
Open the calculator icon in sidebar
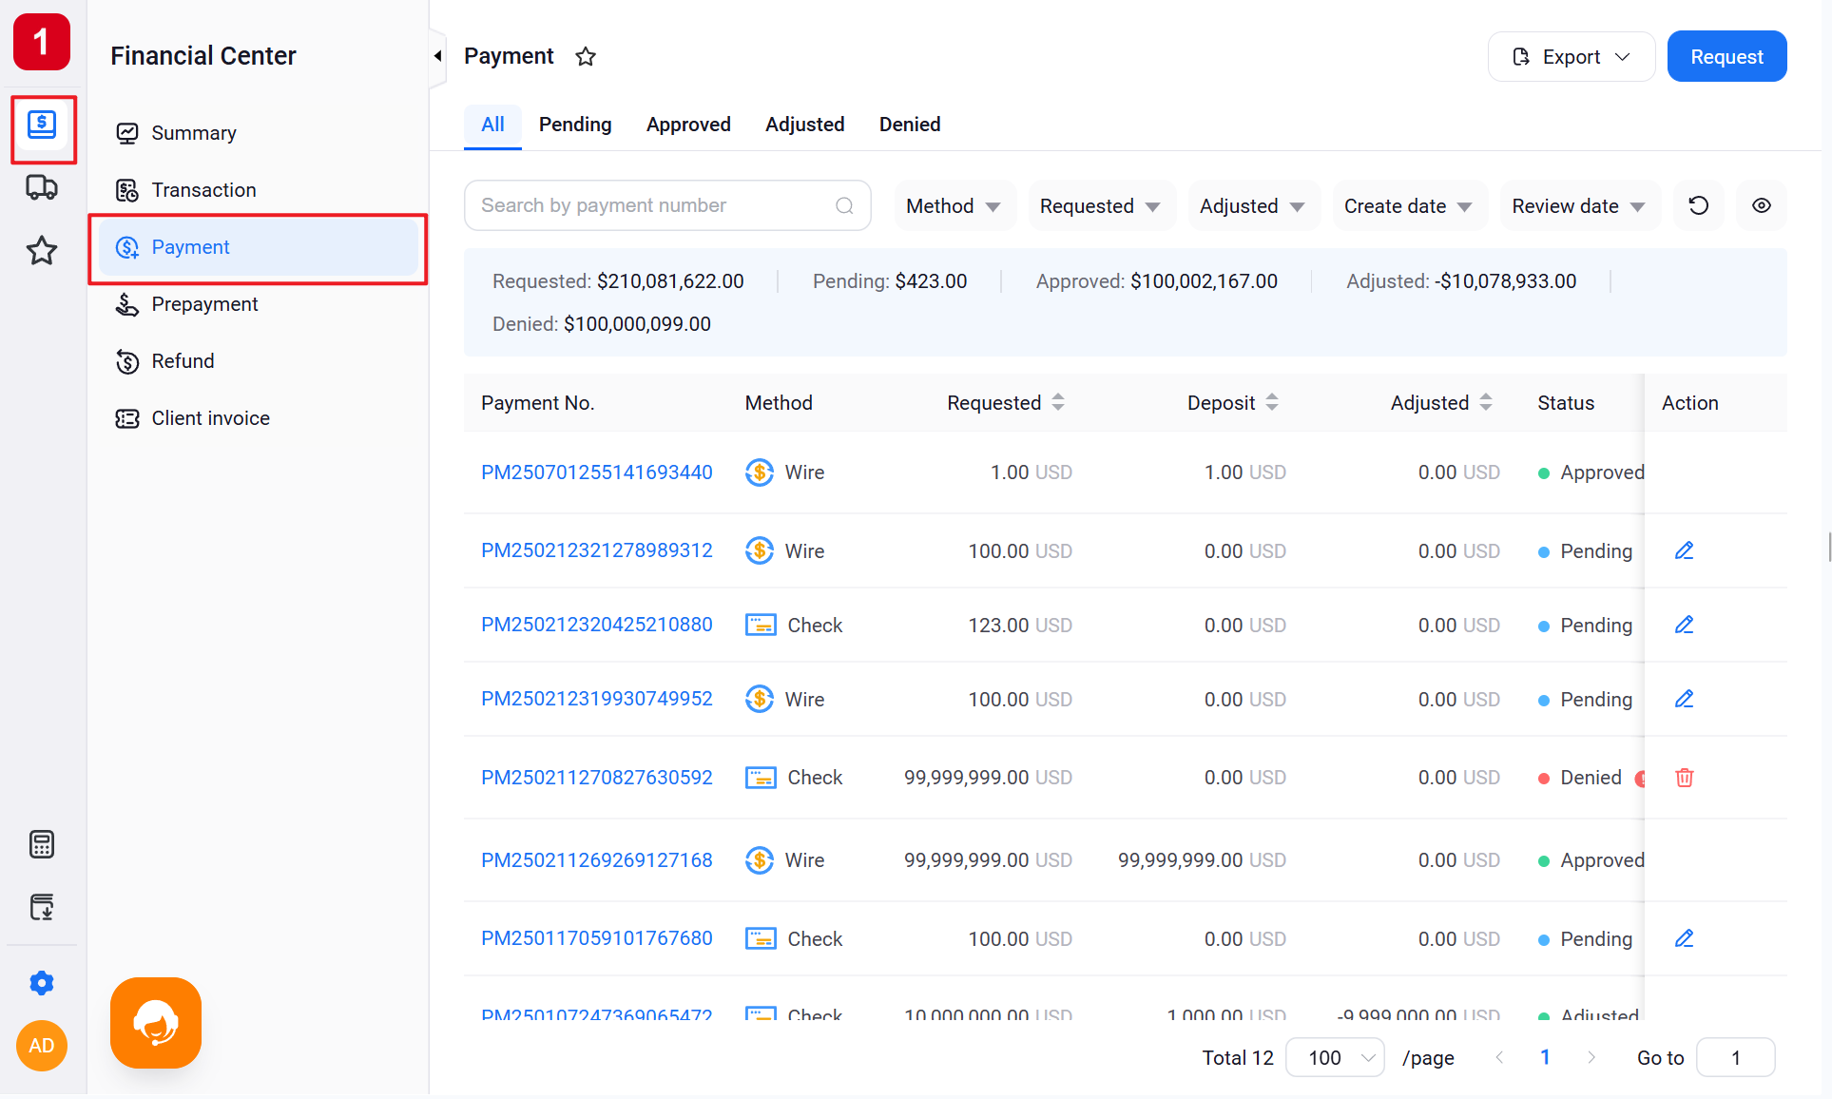pos(41,844)
